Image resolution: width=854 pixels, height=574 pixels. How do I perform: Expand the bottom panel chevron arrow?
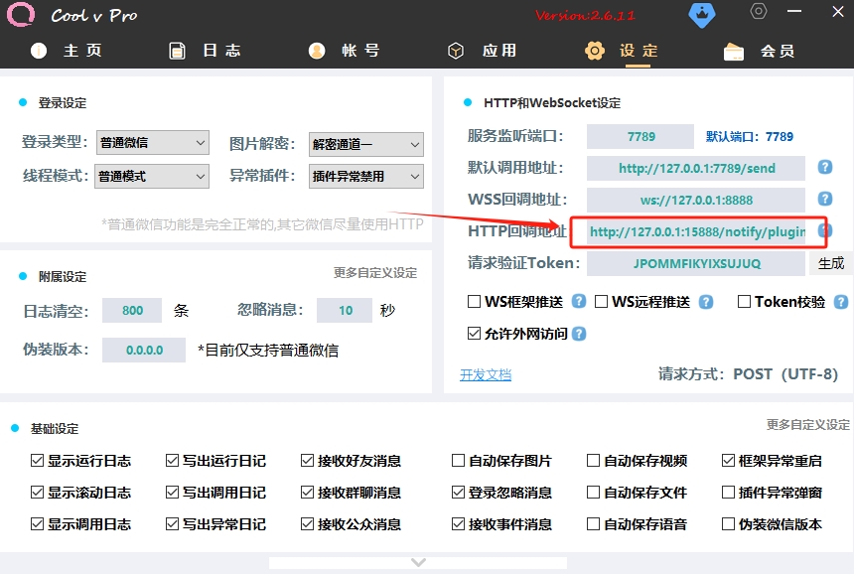418,562
